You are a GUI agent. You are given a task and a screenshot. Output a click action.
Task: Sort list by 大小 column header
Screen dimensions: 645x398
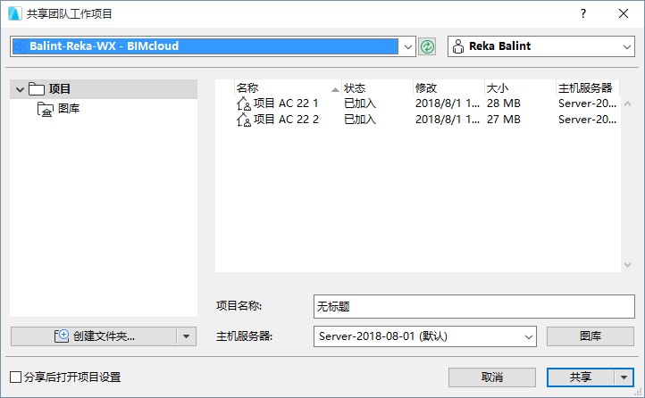pos(520,87)
